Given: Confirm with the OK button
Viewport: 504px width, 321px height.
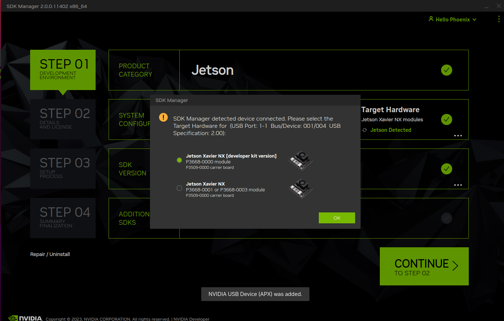Looking at the screenshot, I should coord(337,218).
